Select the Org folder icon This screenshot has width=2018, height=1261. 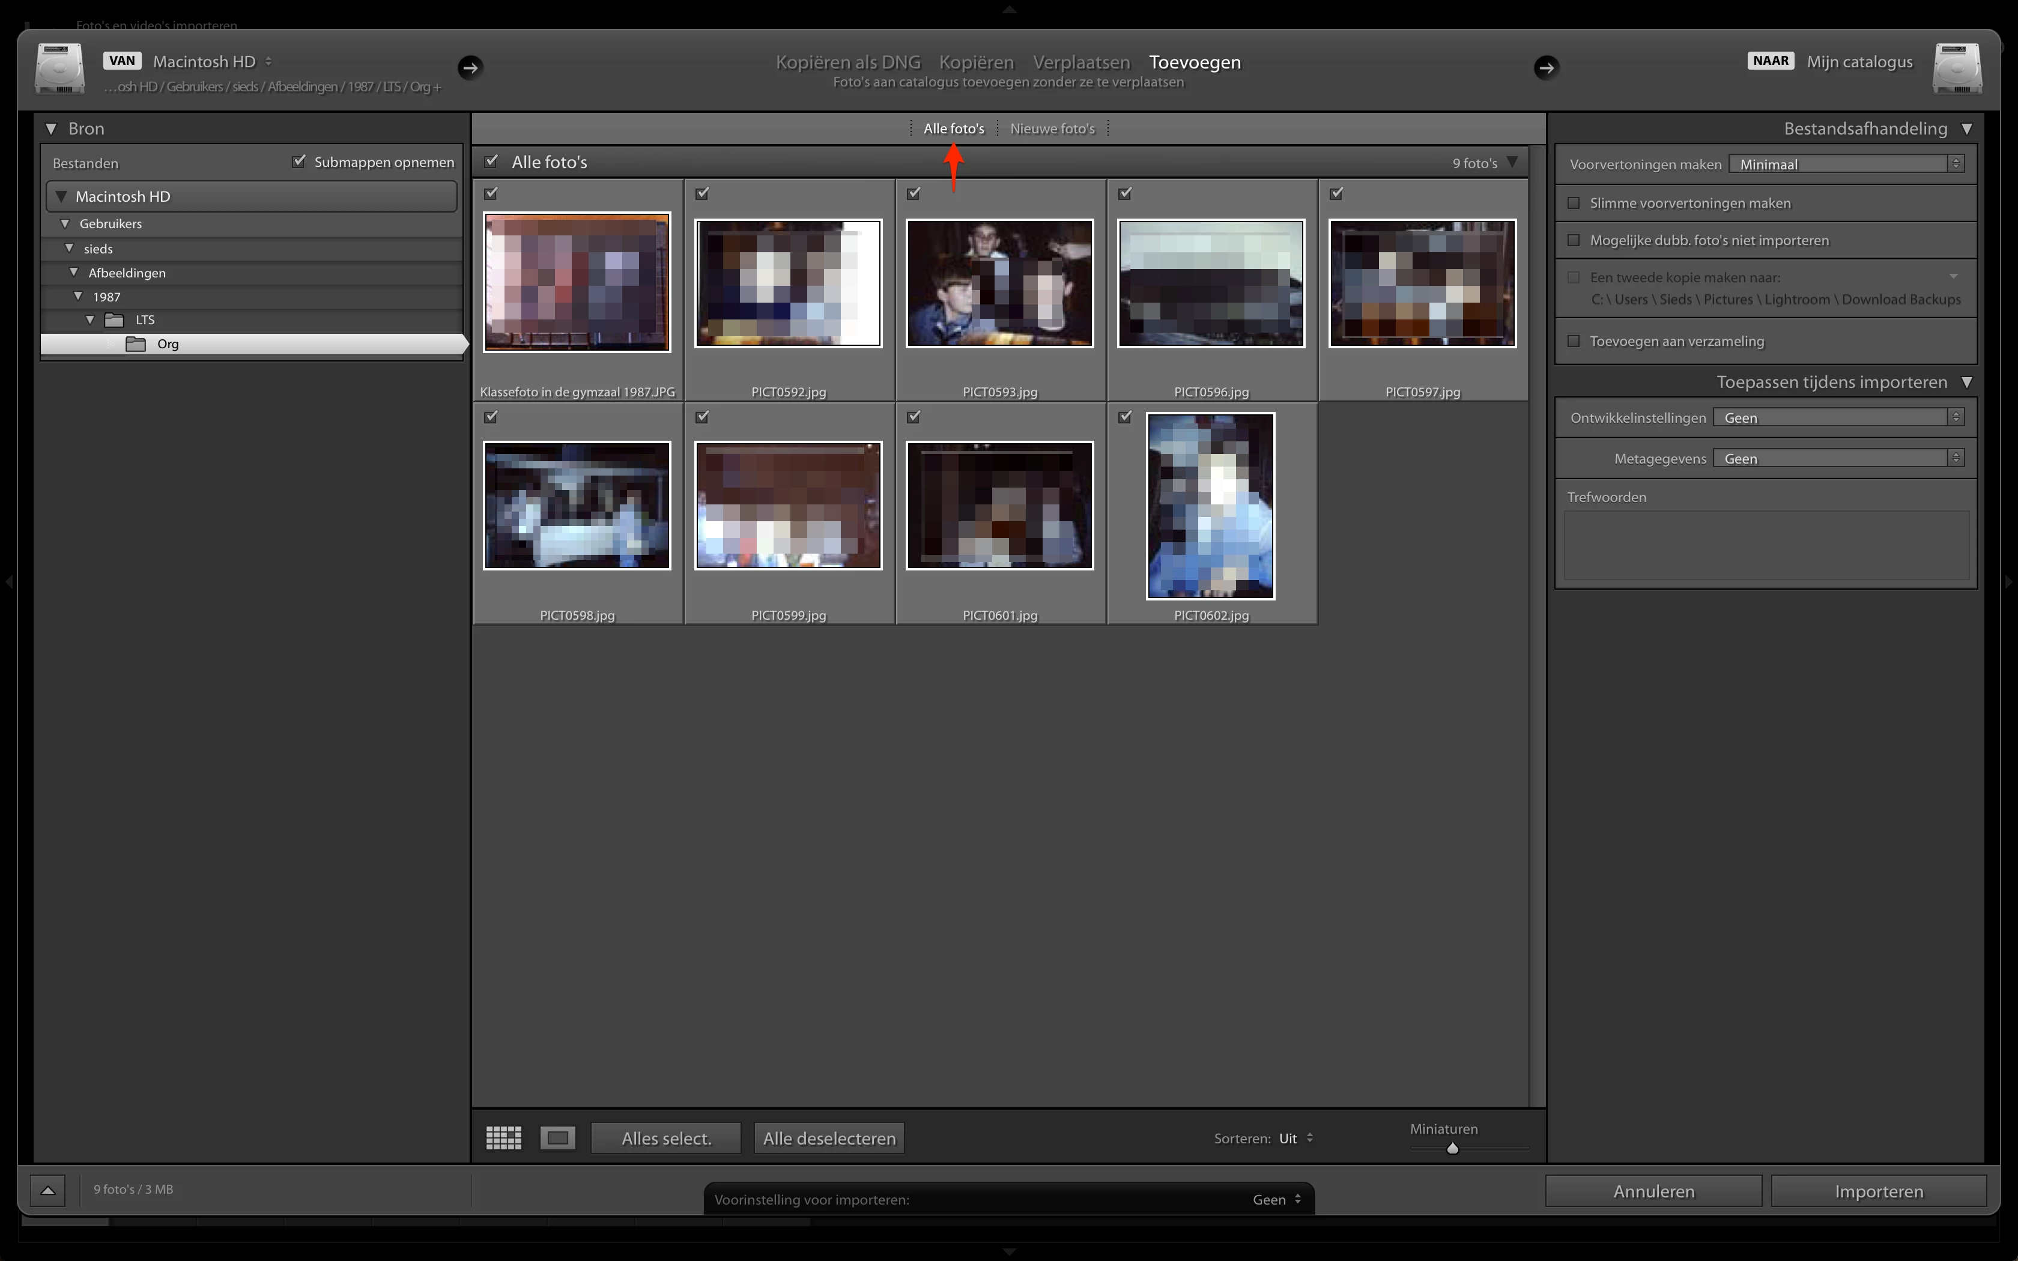[136, 343]
